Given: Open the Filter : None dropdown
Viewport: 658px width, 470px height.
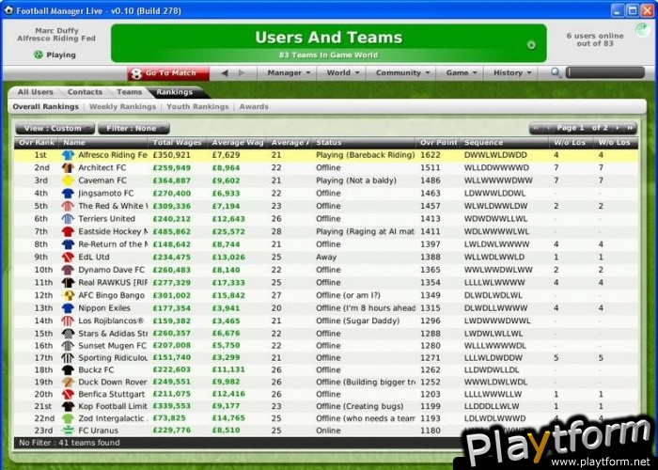Looking at the screenshot, I should [x=133, y=129].
